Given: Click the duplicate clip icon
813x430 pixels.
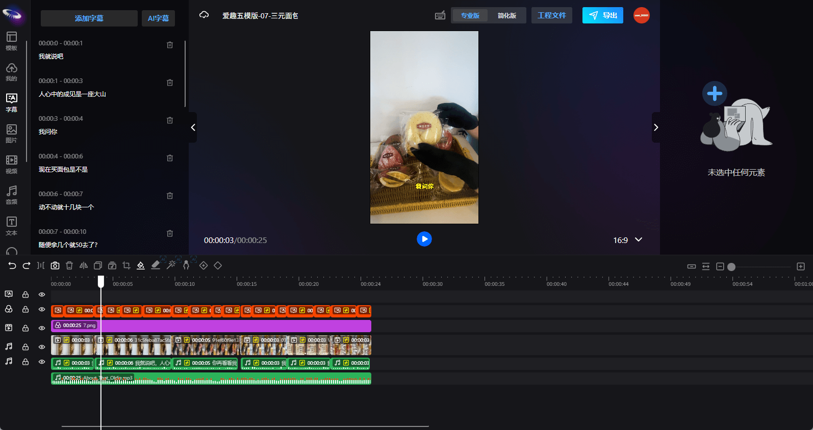Looking at the screenshot, I should click(x=98, y=265).
